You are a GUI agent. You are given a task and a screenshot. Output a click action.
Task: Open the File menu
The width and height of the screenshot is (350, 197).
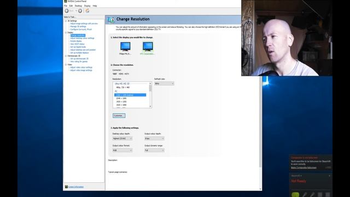point(66,6)
